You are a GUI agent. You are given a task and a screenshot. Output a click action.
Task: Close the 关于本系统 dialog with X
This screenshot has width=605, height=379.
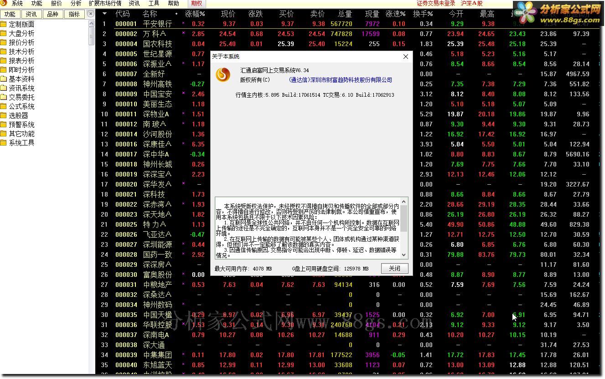406,57
